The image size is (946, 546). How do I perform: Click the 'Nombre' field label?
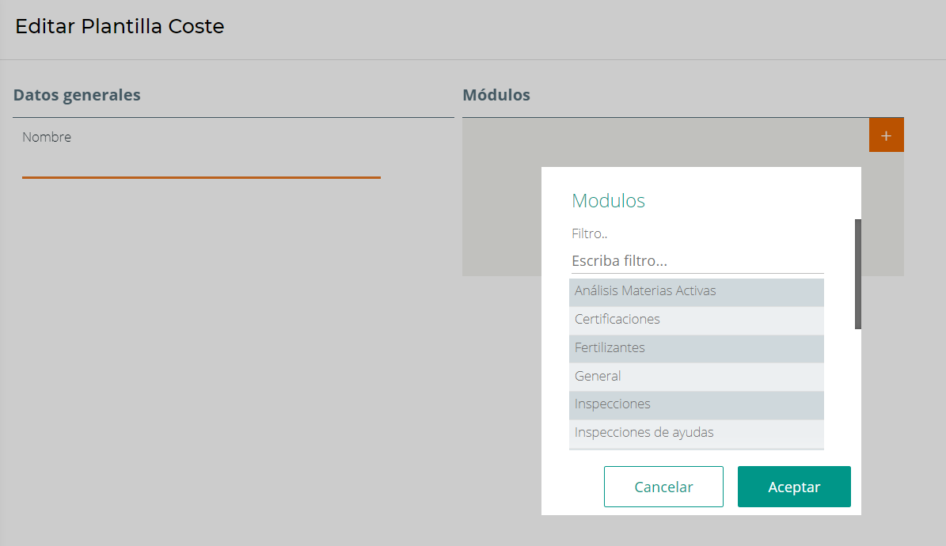pyautogui.click(x=47, y=137)
